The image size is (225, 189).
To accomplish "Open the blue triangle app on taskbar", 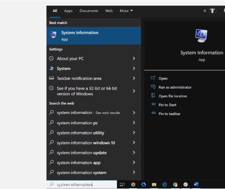I will (143, 184).
